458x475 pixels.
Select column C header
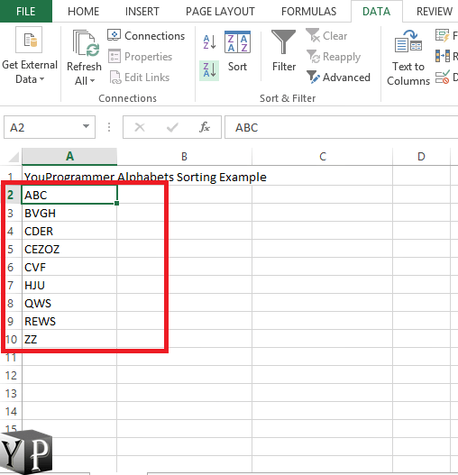click(x=323, y=156)
